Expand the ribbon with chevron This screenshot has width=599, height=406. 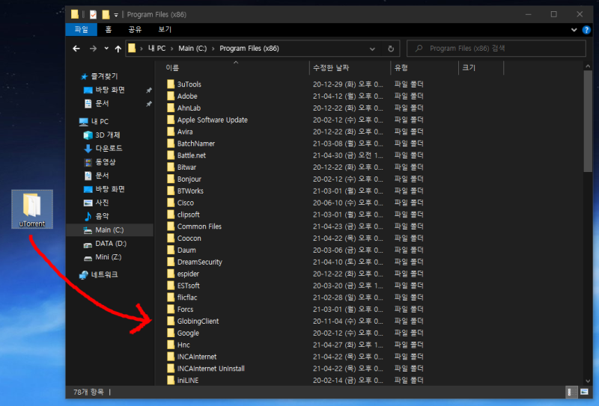click(x=574, y=30)
